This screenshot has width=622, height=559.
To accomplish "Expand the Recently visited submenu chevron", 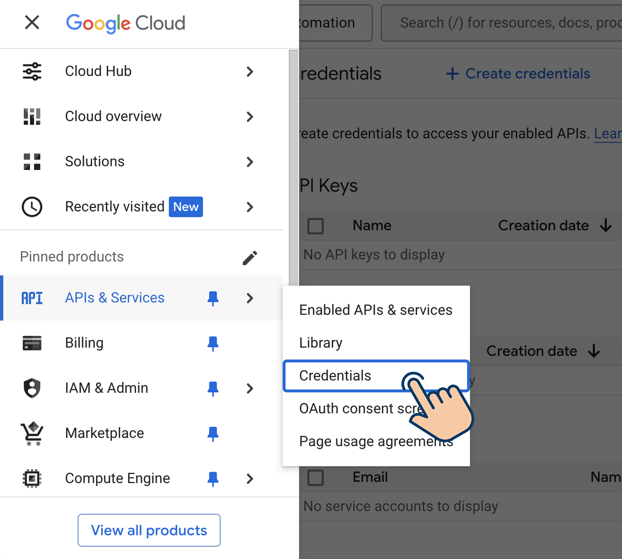I will (x=250, y=207).
